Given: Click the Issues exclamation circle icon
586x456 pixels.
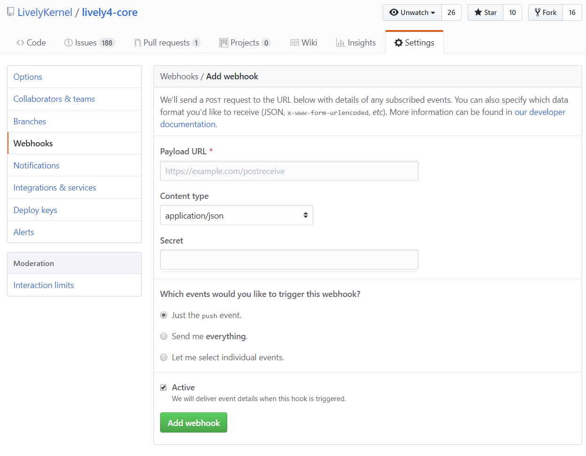Looking at the screenshot, I should [x=69, y=43].
